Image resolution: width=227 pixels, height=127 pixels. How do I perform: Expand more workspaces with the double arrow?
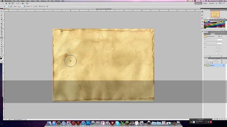[216, 4]
